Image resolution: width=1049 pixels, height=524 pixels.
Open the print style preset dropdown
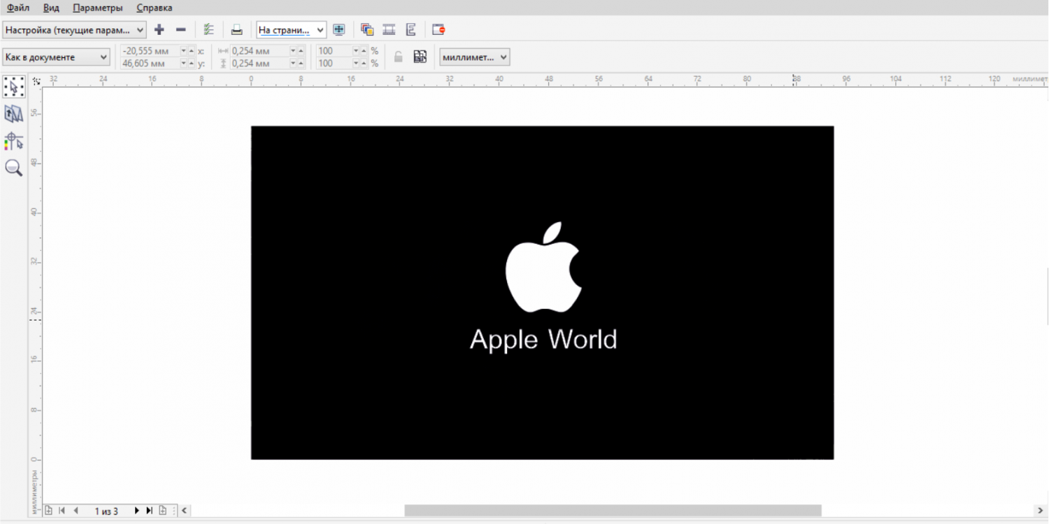point(74,29)
